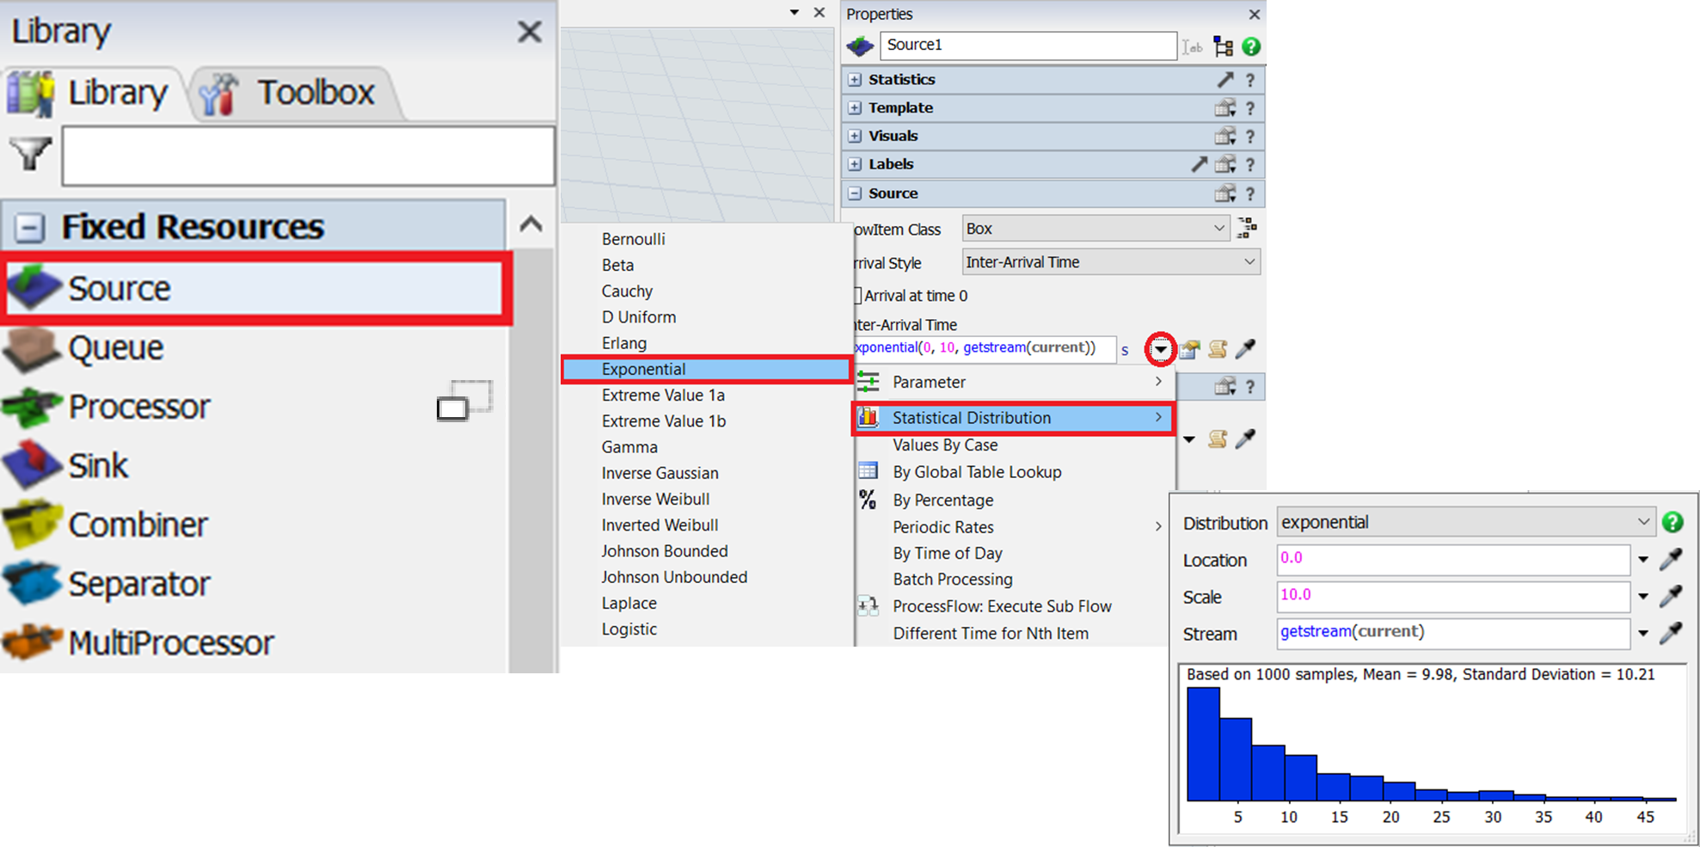Click the sampler eyedropper beside Inter-Arrival Time

pyautogui.click(x=1244, y=348)
